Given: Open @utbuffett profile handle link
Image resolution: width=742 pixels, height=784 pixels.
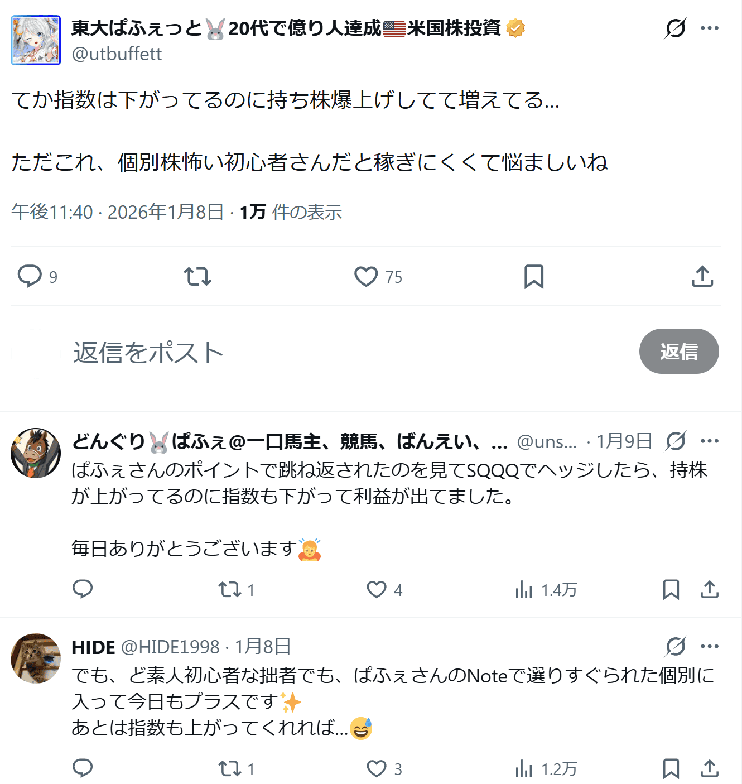Looking at the screenshot, I should point(117,54).
